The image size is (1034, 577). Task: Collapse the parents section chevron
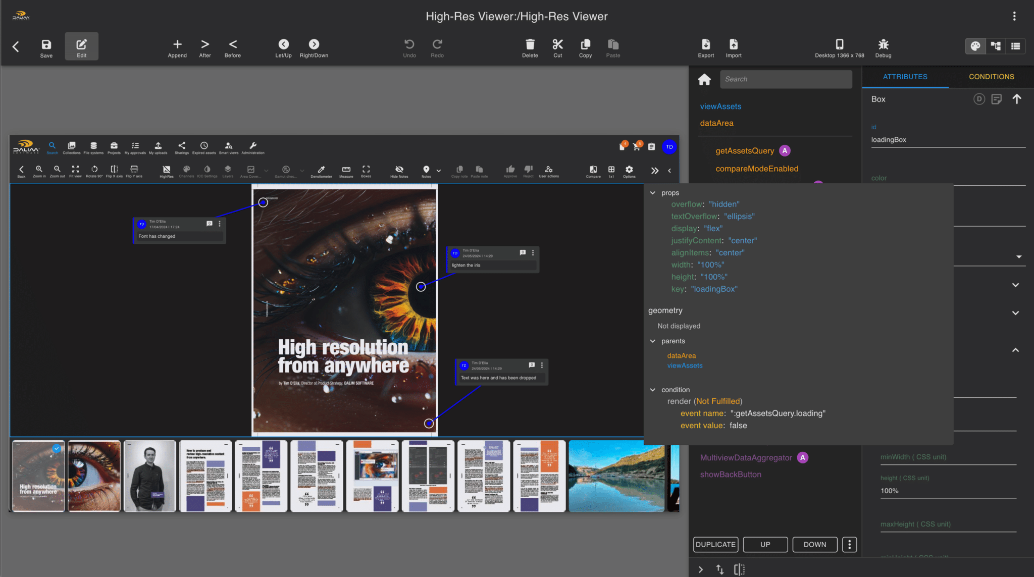click(653, 341)
